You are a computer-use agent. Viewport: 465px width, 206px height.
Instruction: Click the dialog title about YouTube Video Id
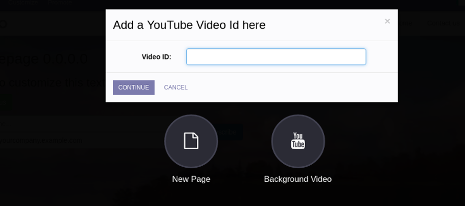(x=189, y=25)
